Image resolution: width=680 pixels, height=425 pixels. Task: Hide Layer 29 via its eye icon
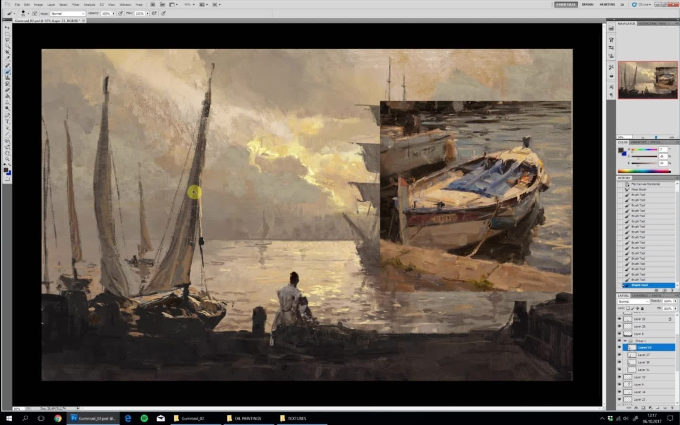619,319
